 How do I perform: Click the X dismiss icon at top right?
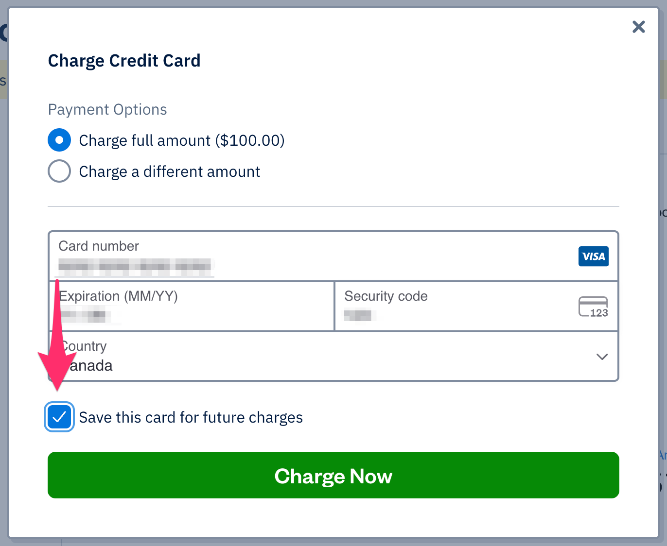(638, 27)
